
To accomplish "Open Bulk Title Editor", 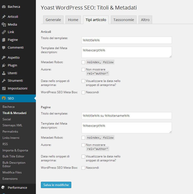I will click(13, 156).
